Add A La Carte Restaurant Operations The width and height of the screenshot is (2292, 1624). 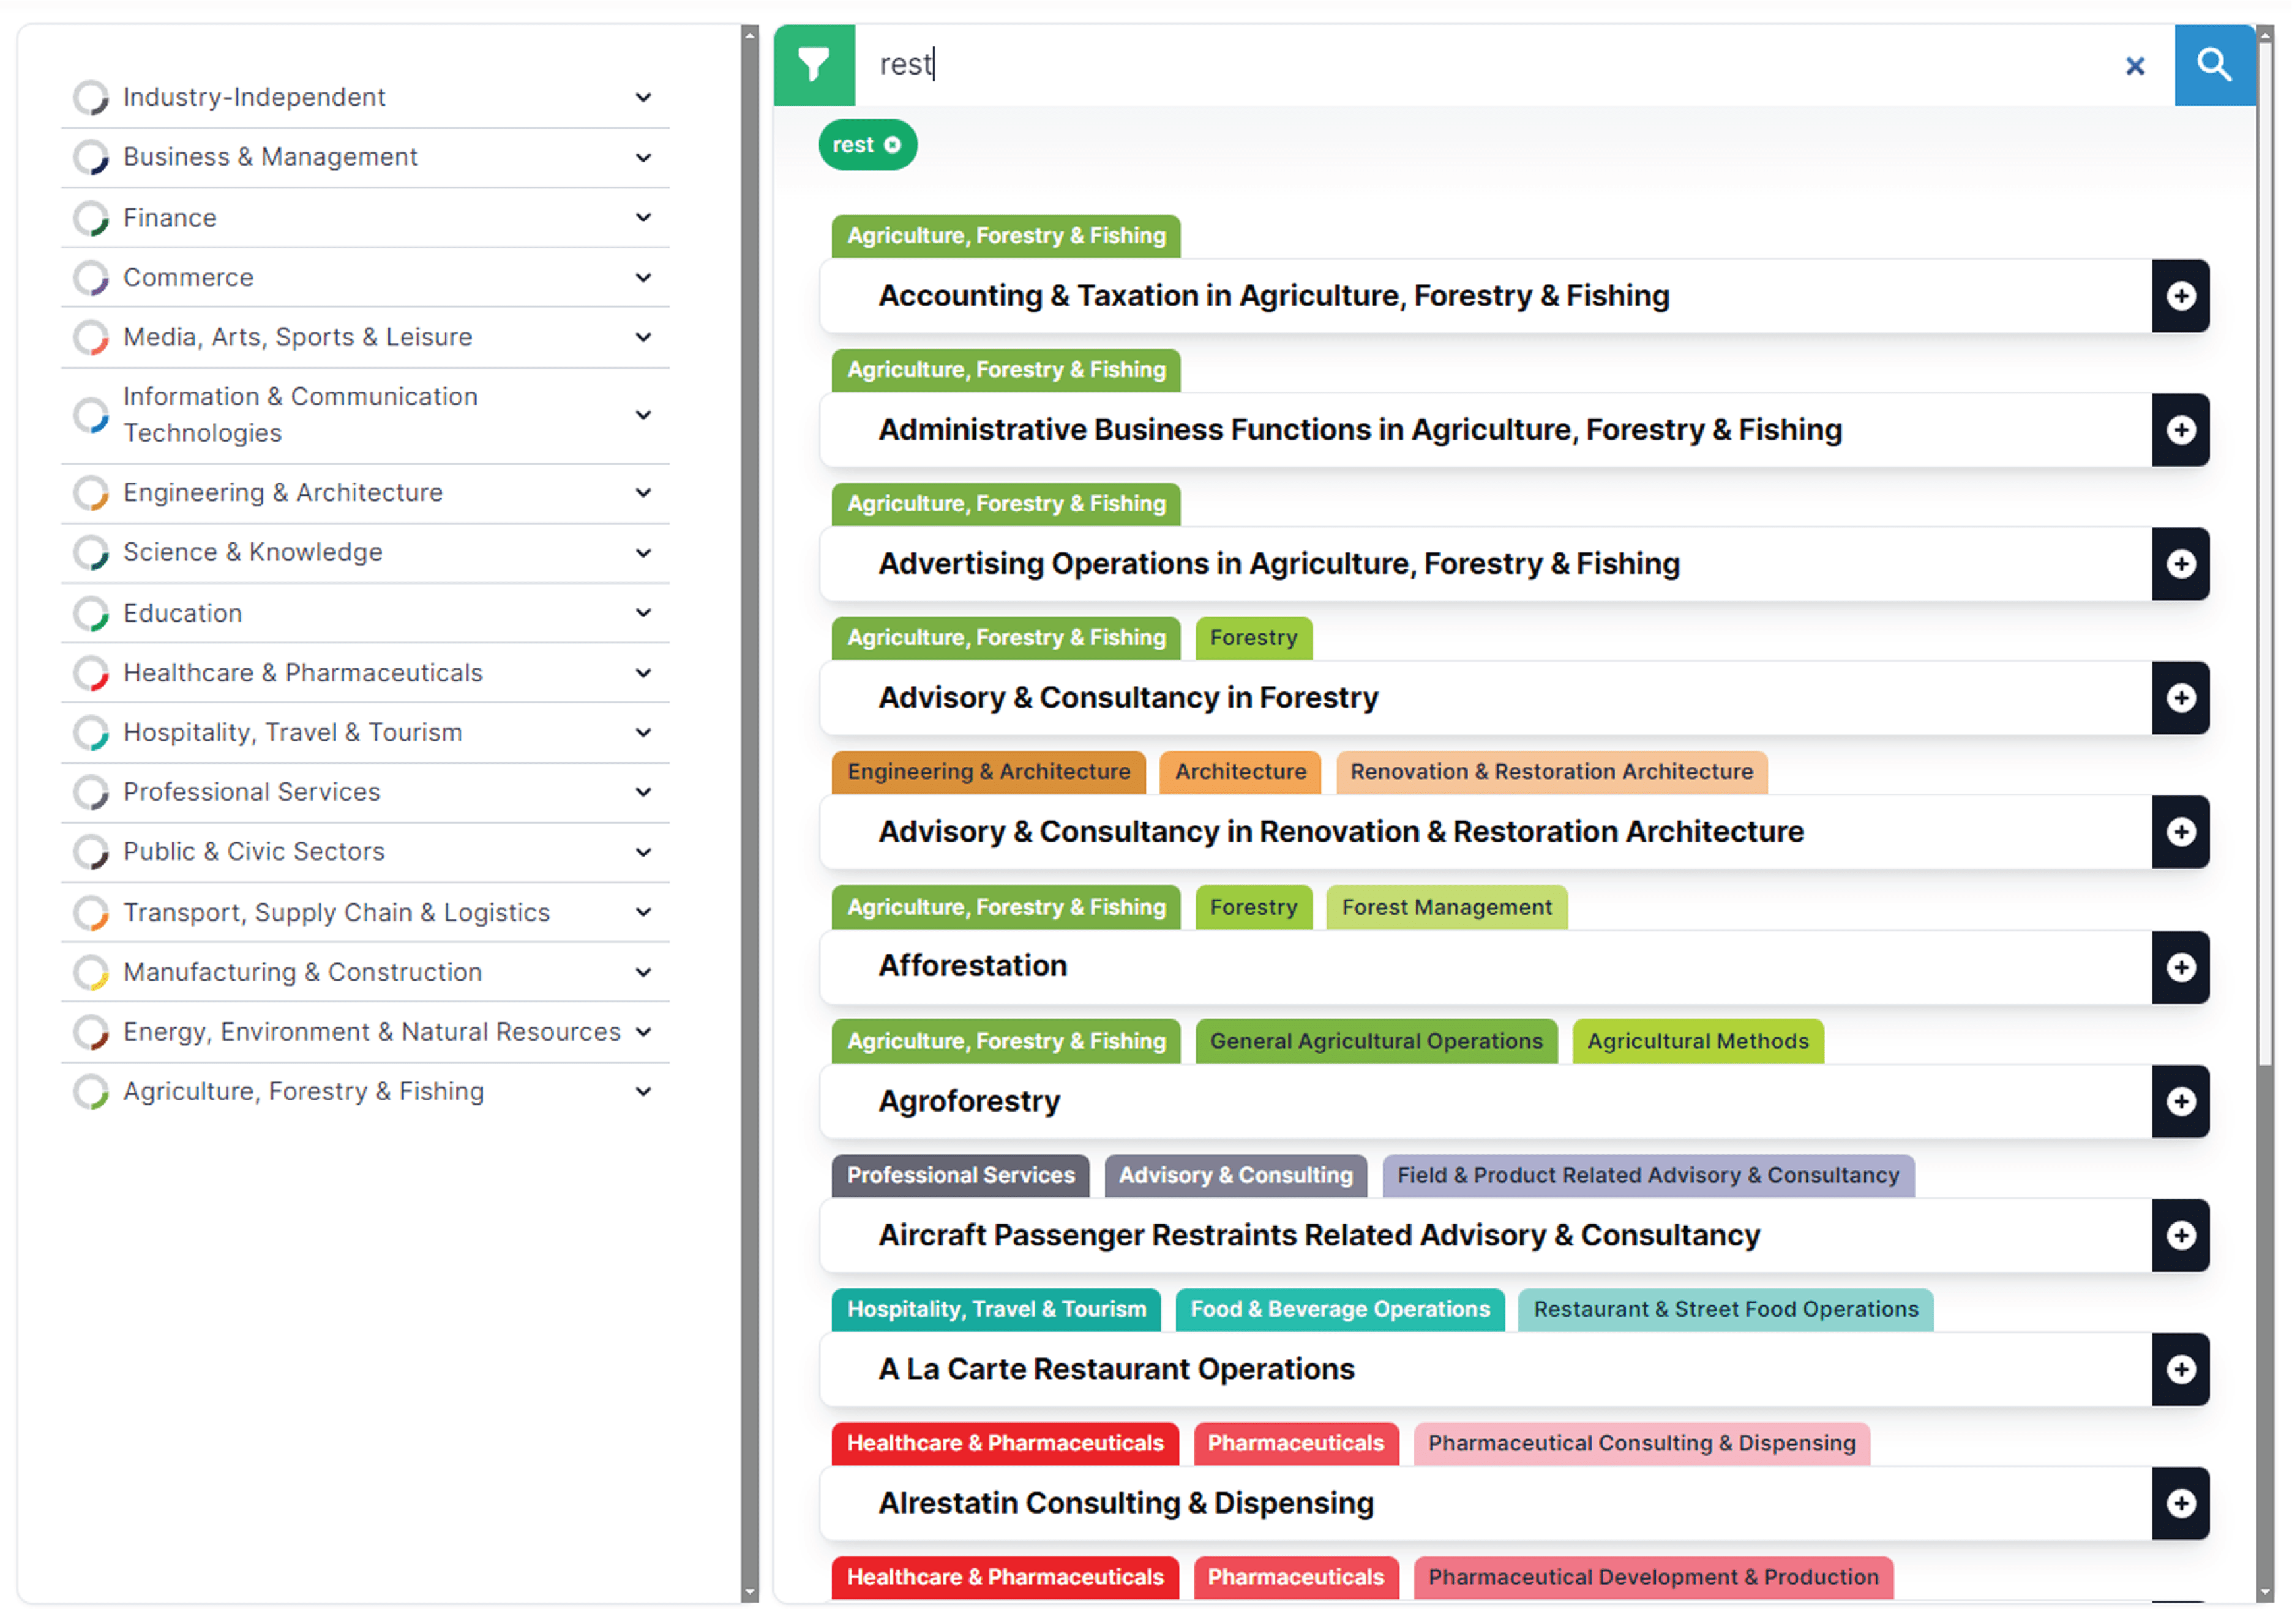pos(2180,1369)
